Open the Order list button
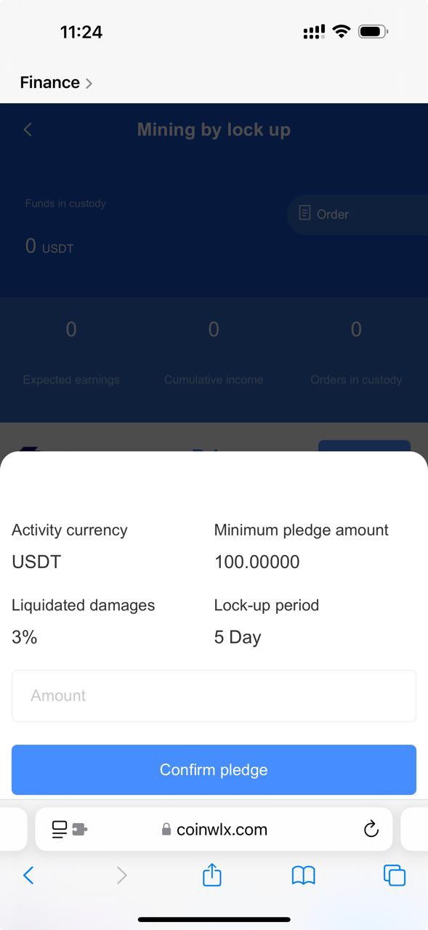Image resolution: width=428 pixels, height=930 pixels. 358,214
